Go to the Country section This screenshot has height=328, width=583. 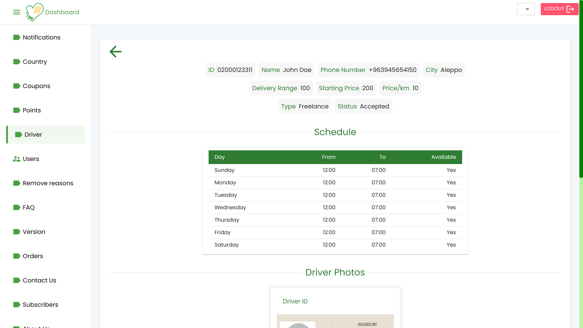pos(46,62)
